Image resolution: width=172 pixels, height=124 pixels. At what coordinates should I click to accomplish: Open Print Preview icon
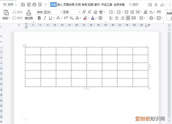(40, 4)
